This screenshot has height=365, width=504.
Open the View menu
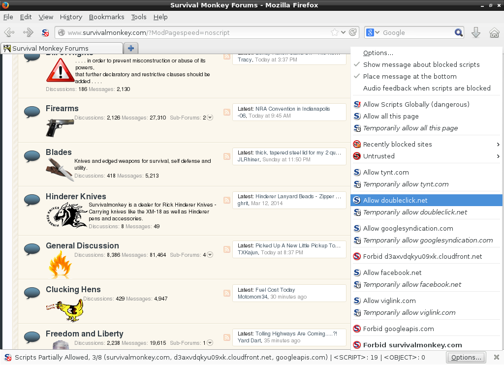coord(46,17)
